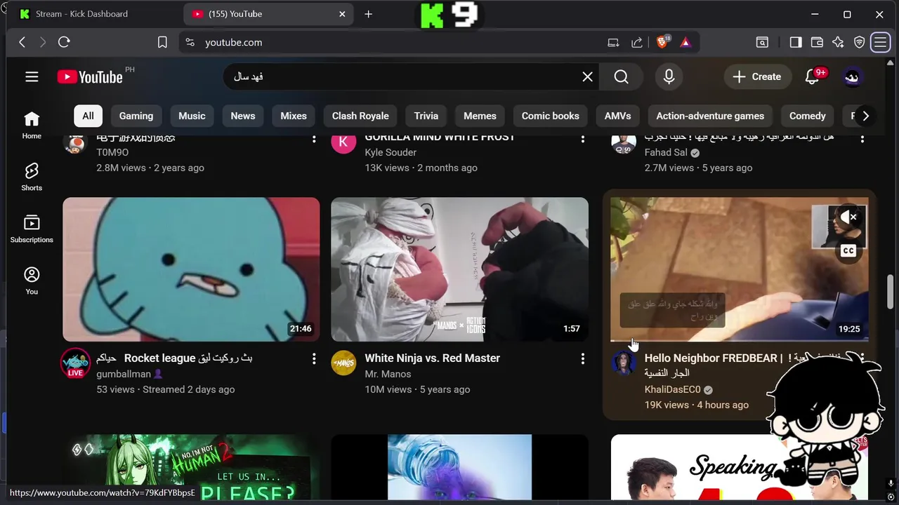Open Kyle Souder channel link

point(391,152)
